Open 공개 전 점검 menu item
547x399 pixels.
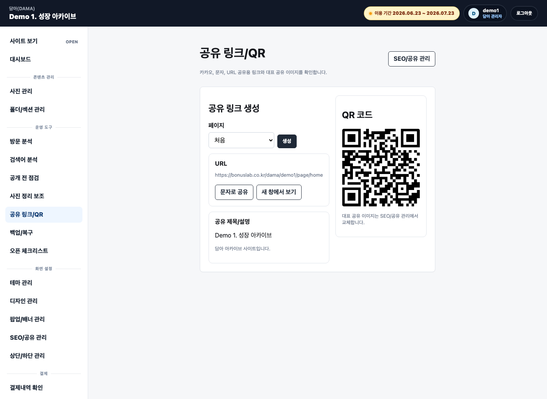tap(44, 178)
